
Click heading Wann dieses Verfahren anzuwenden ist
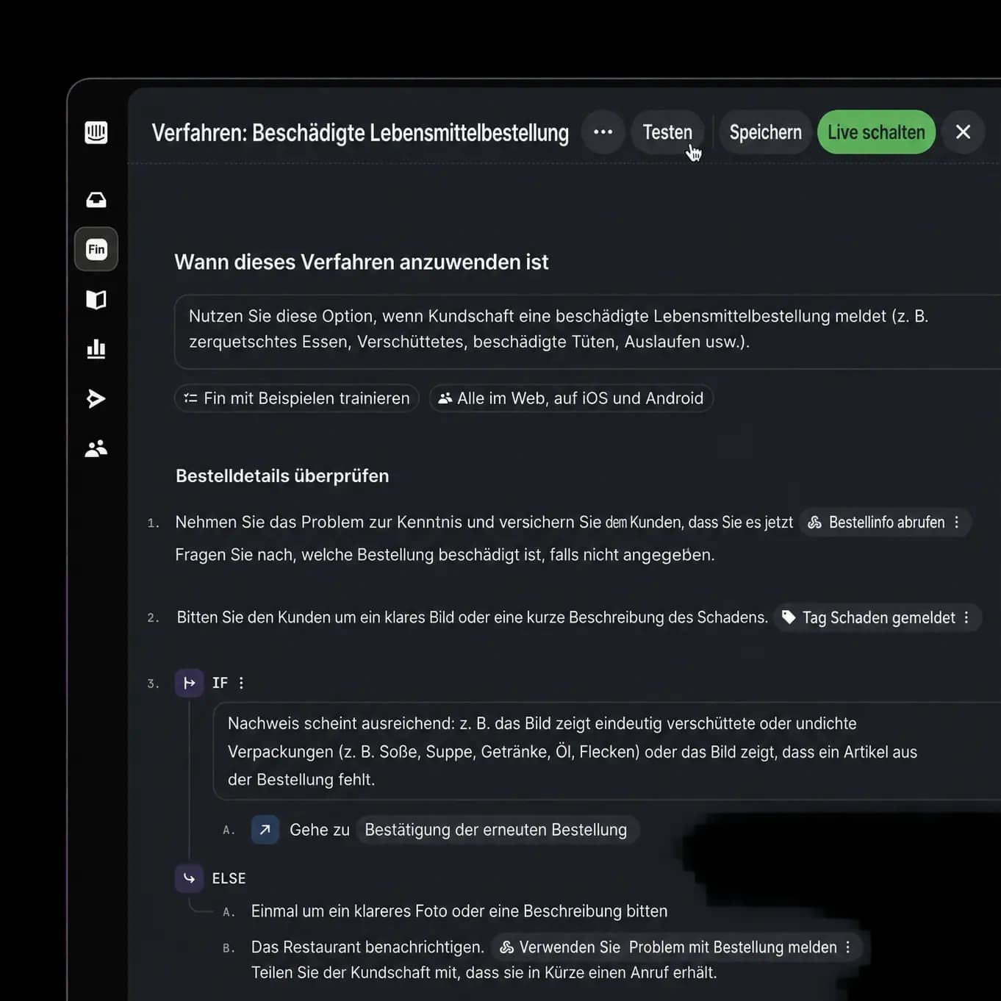(x=362, y=262)
